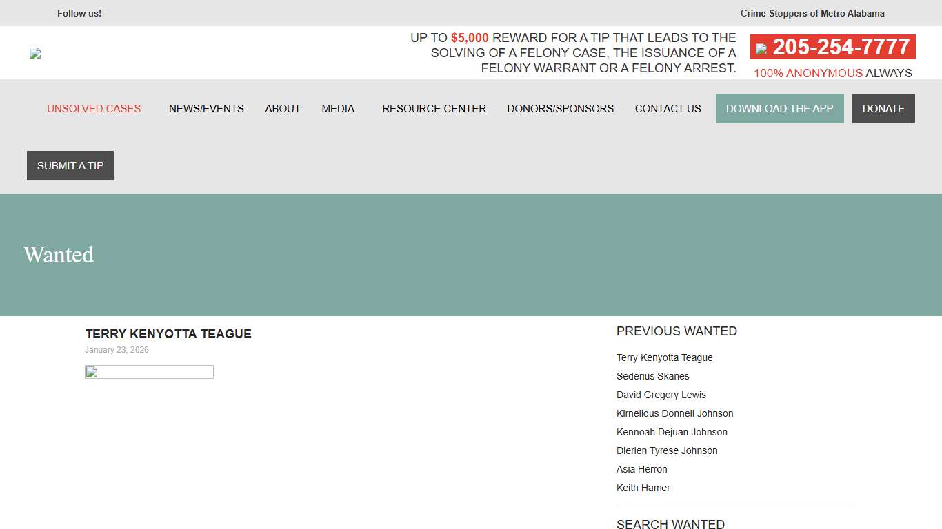Navigate to Resource Center

pos(434,109)
